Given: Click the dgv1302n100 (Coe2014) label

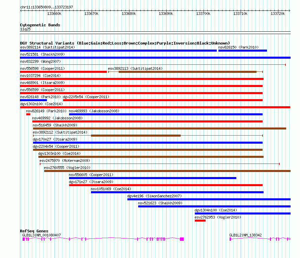Looking at the screenshot, I should tap(41, 104).
